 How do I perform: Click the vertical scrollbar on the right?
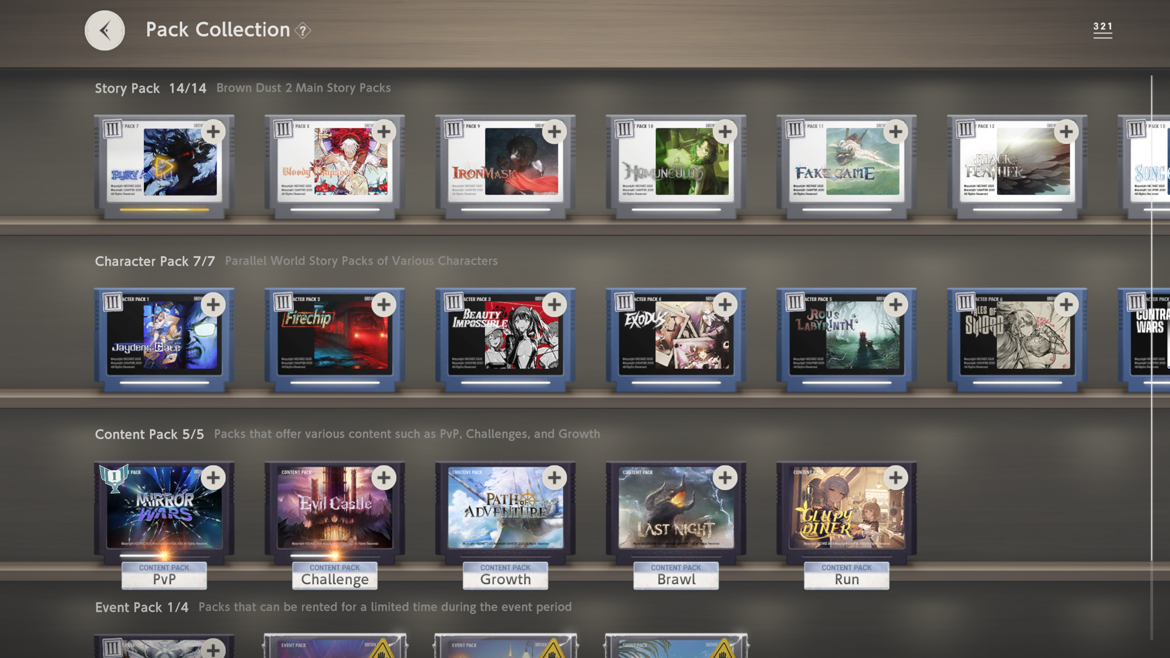tap(1152, 318)
